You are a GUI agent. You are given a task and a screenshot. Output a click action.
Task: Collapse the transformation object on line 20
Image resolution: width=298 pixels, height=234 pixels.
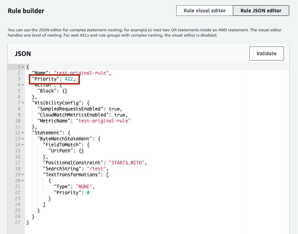(x=23, y=181)
